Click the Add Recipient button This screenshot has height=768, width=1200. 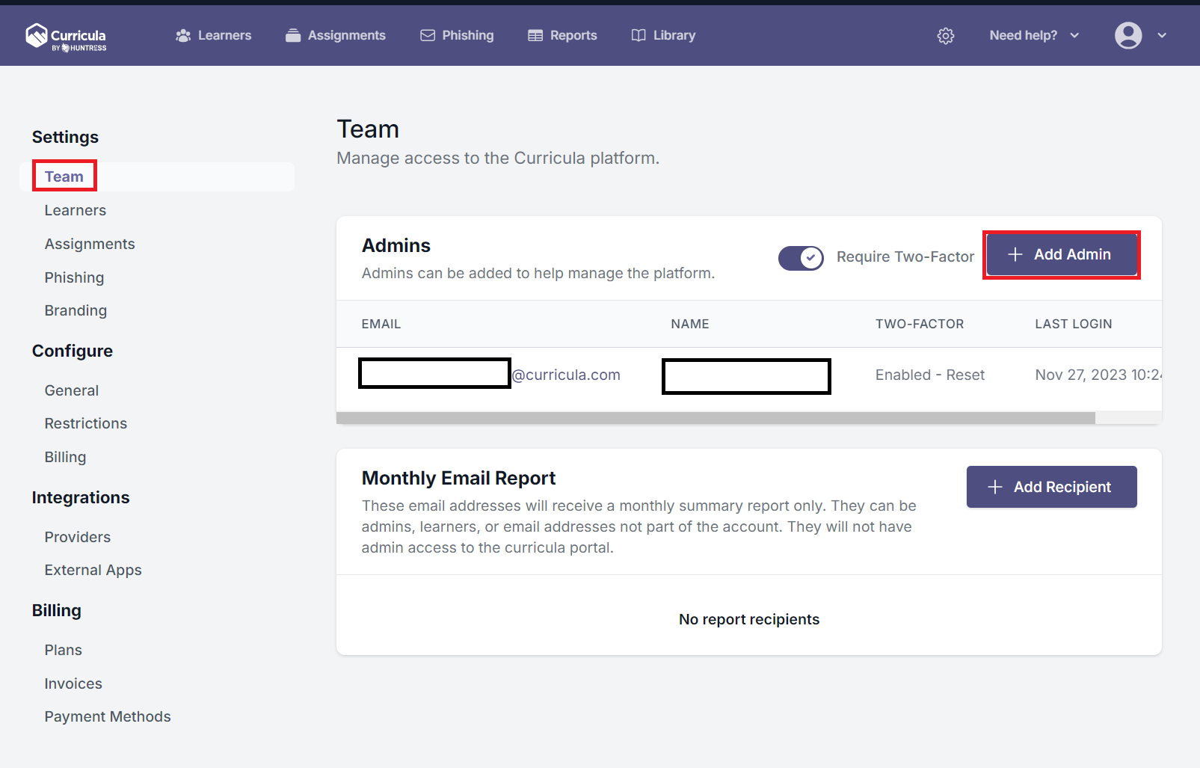coord(1051,487)
